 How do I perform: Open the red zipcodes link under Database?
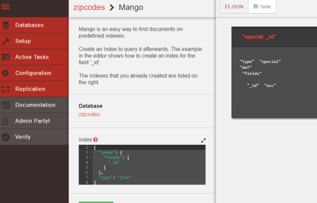pyautogui.click(x=89, y=114)
